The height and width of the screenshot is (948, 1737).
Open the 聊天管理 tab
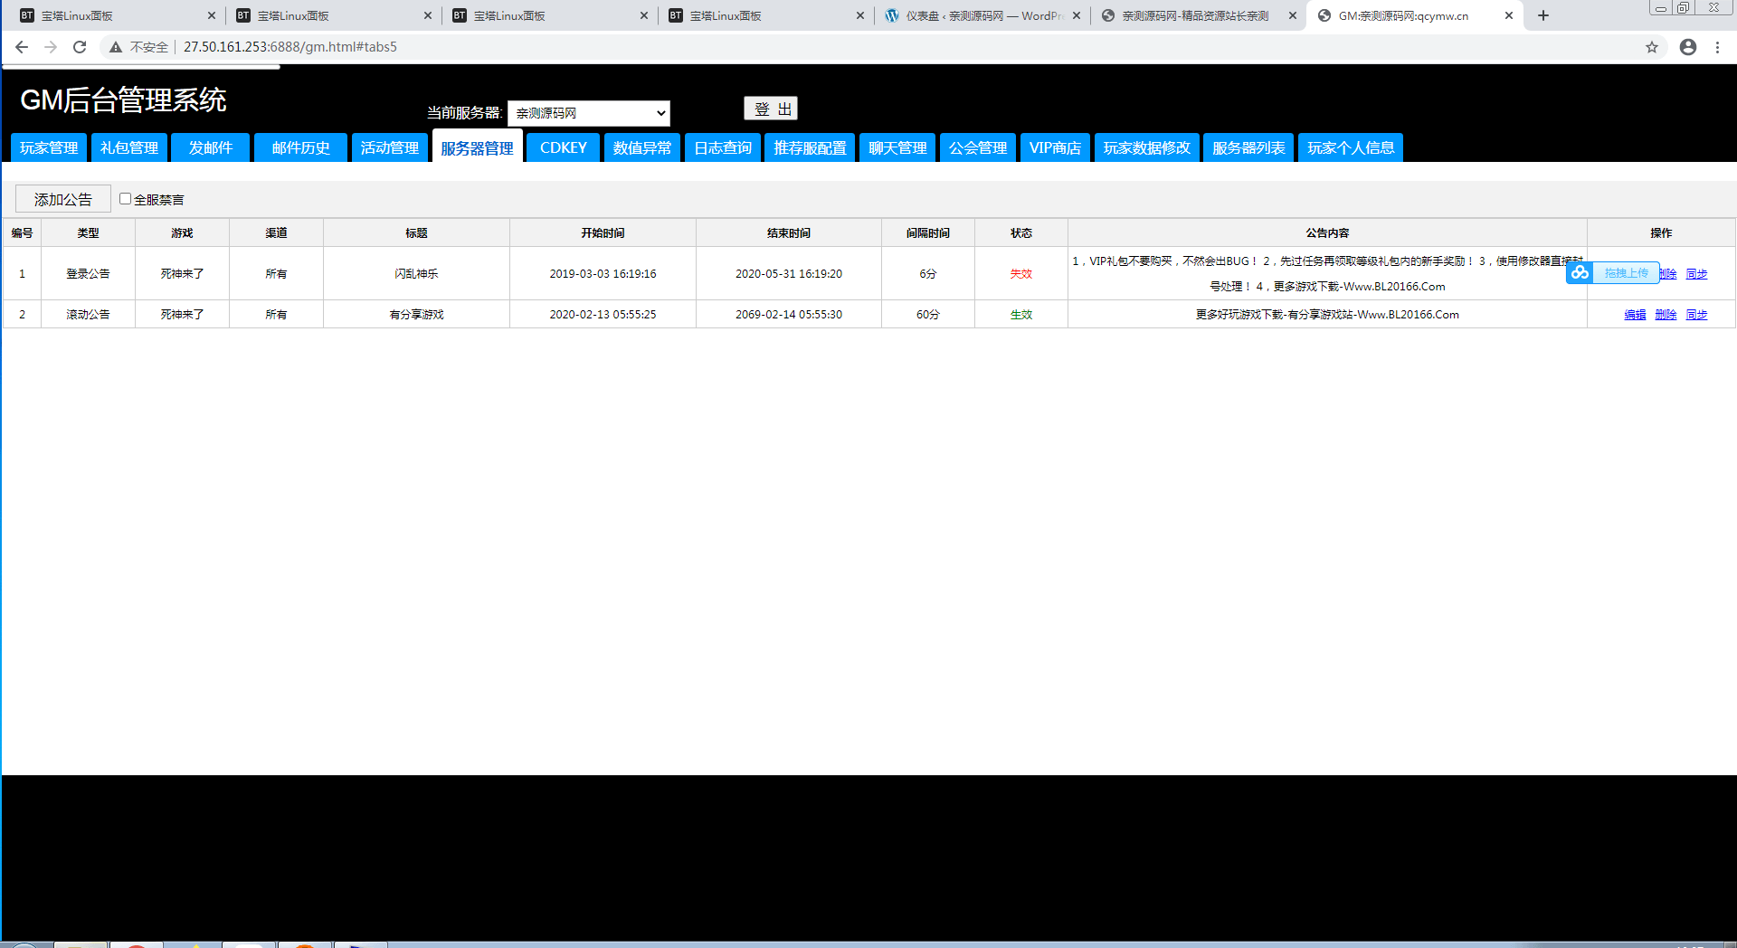897,147
